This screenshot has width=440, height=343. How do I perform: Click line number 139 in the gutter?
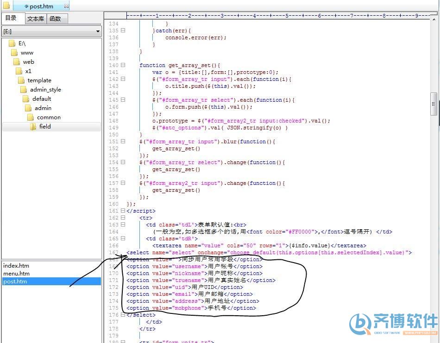coord(113,58)
